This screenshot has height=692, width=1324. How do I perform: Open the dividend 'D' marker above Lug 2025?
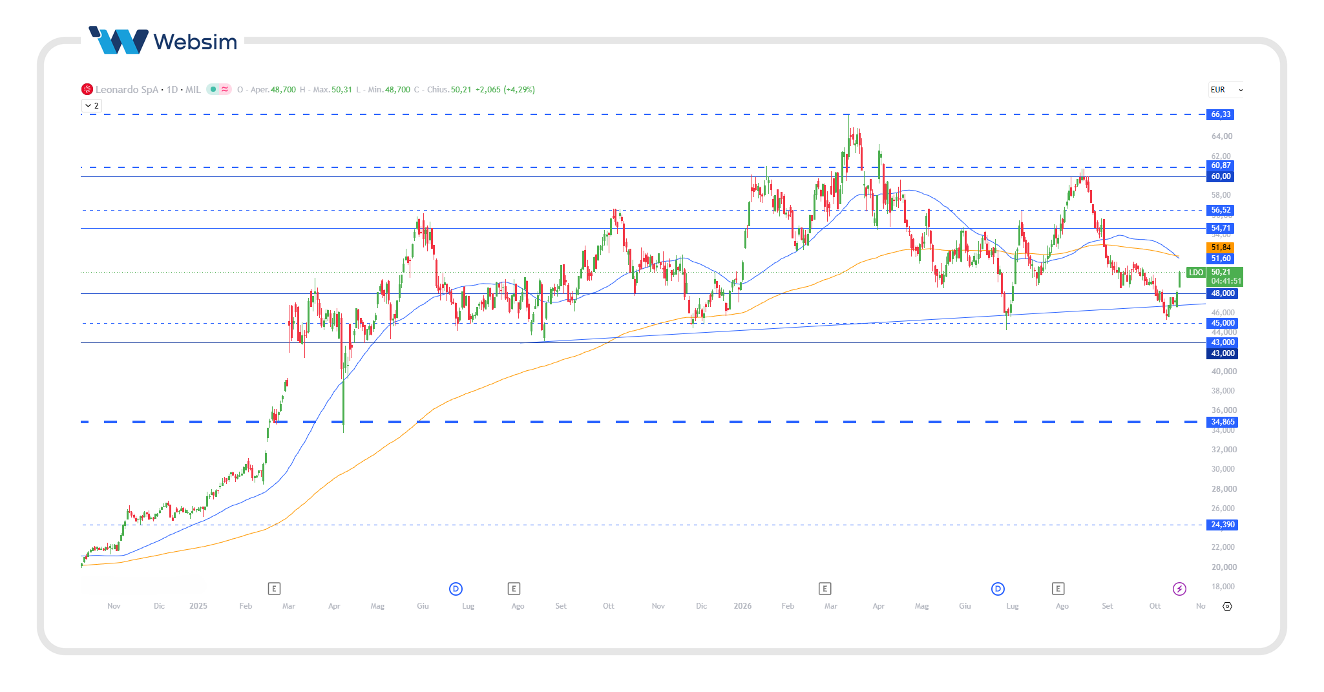pos(456,589)
